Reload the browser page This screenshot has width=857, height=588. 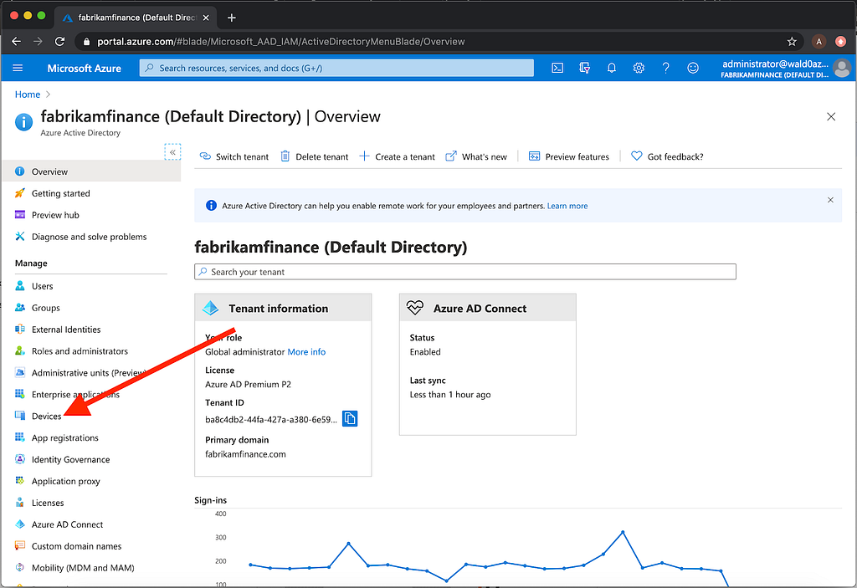(59, 42)
